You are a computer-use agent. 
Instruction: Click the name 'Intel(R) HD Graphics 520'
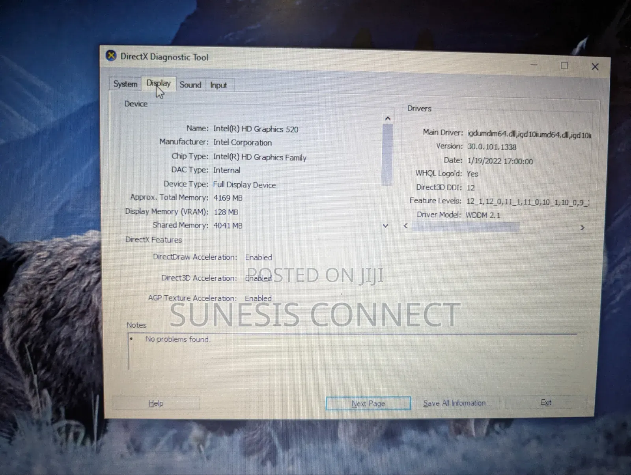256,129
